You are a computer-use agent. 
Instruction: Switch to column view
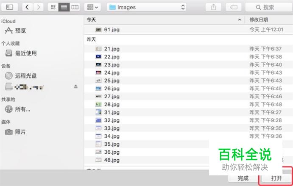[x=75, y=7]
